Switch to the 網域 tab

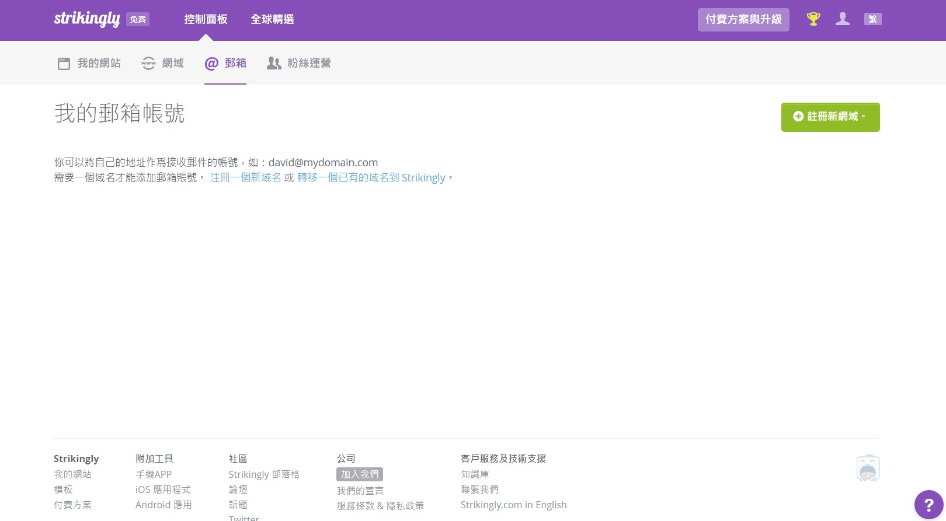pyautogui.click(x=163, y=63)
